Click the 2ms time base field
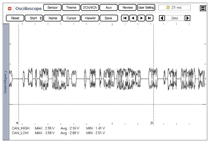Viewport: 210px width, 143px height. click(x=174, y=18)
